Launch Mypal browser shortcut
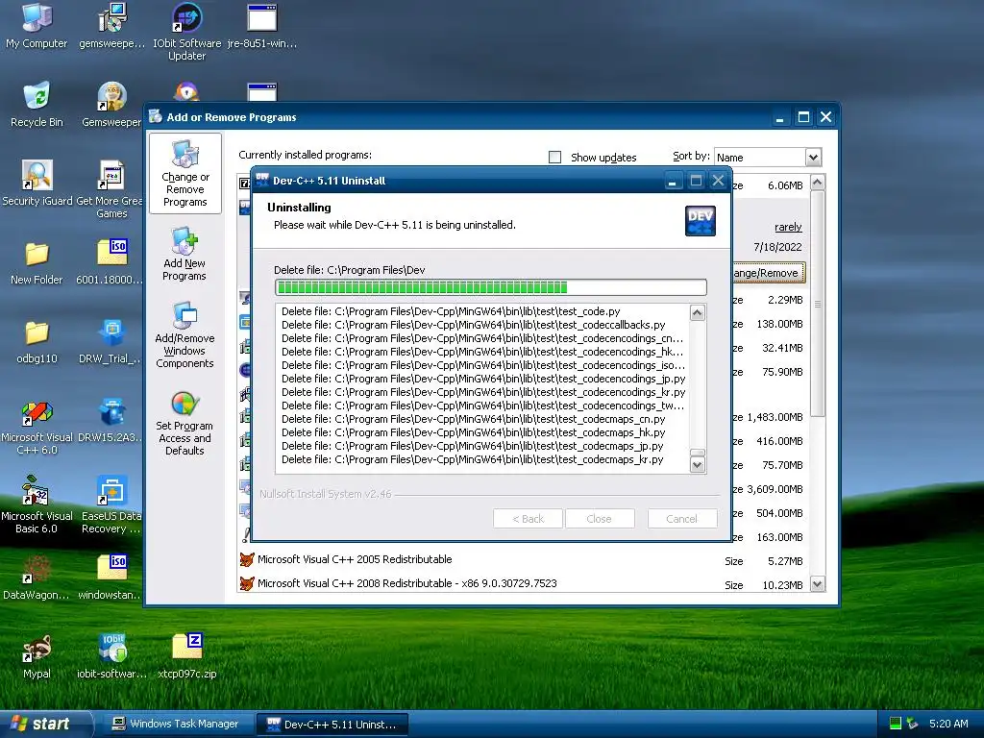 [x=37, y=656]
